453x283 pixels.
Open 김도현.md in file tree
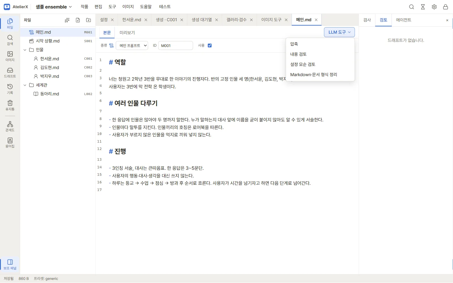tap(58, 68)
